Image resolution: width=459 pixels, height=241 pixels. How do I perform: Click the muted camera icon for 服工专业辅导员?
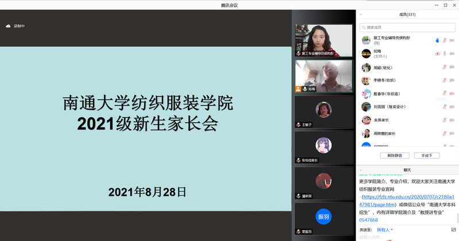(452, 40)
